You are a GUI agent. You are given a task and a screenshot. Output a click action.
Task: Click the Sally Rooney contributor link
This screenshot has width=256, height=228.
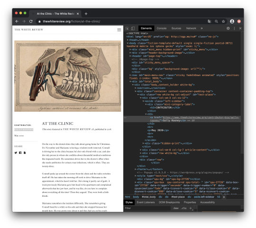click(x=24, y=130)
